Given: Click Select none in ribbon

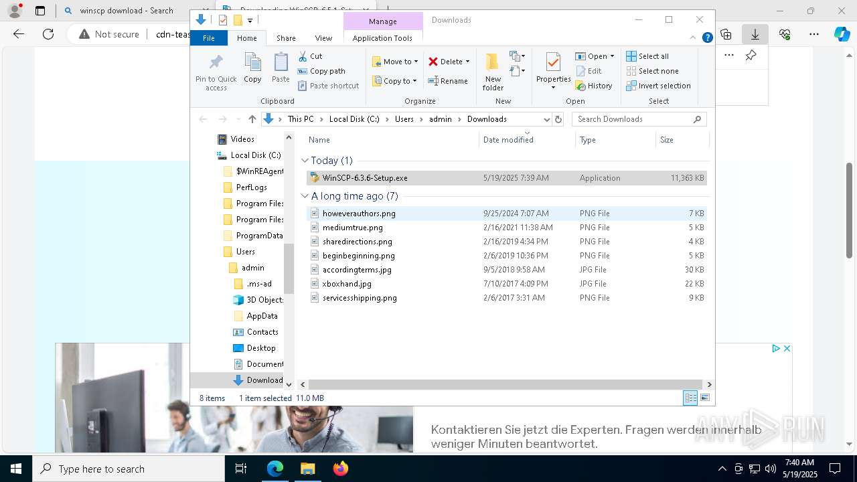Looking at the screenshot, I should [x=652, y=71].
